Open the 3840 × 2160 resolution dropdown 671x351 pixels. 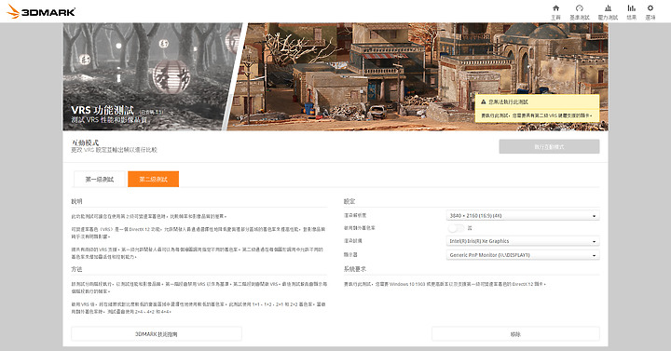tap(523, 216)
